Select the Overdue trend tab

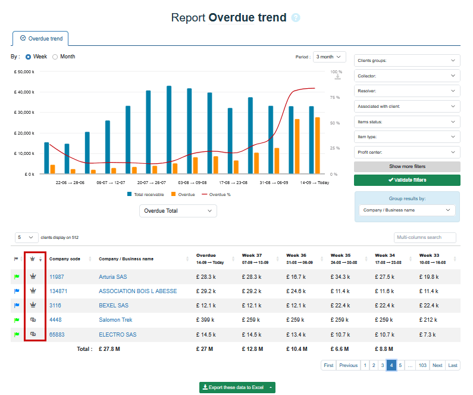coord(40,39)
